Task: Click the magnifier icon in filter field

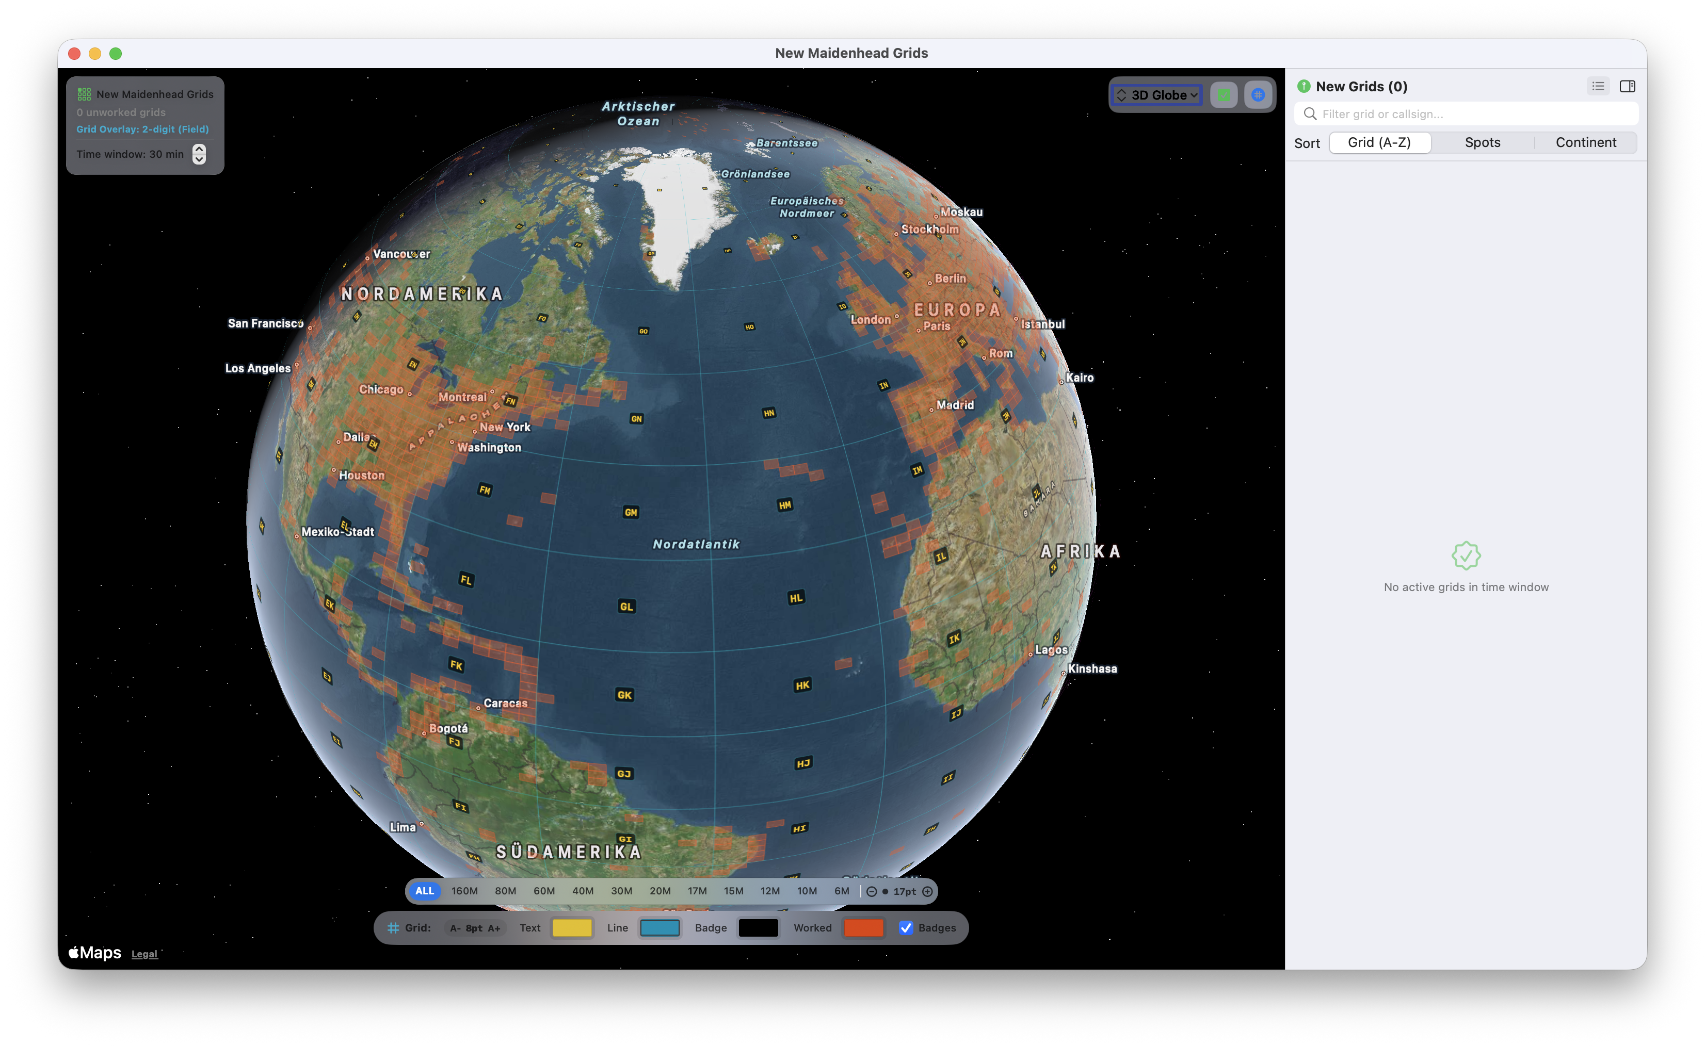Action: [1310, 113]
